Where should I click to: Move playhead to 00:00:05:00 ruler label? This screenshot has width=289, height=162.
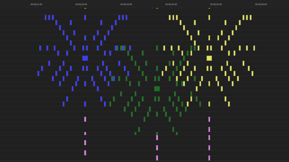pos(216,4)
